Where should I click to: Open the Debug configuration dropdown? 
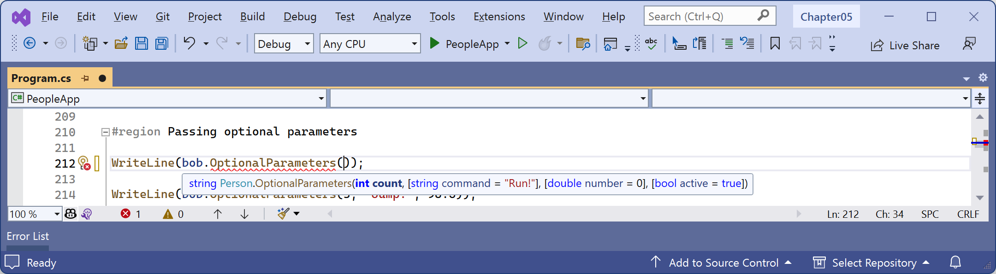(x=284, y=44)
